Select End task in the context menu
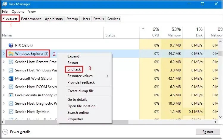Screen dimensions: 223x139 click(74, 69)
